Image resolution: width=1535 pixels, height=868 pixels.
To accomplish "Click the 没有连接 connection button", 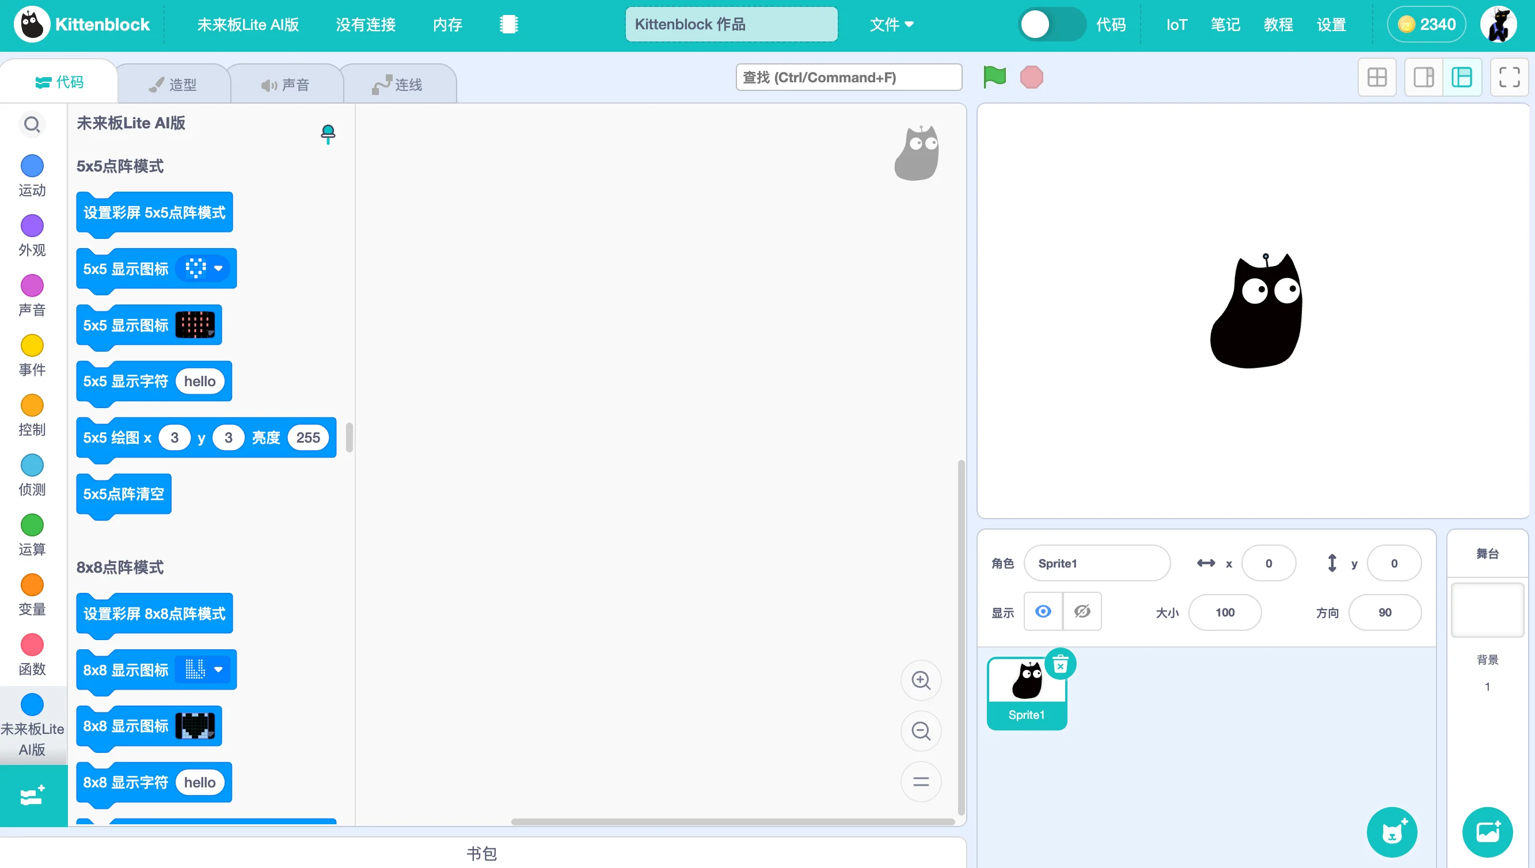I will (x=365, y=24).
